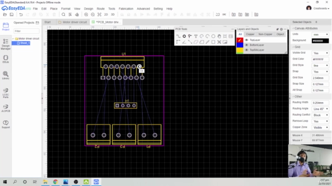
Task: Select the Measure Dimension tool in PCB Tools
Action: pyautogui.click(x=208, y=42)
